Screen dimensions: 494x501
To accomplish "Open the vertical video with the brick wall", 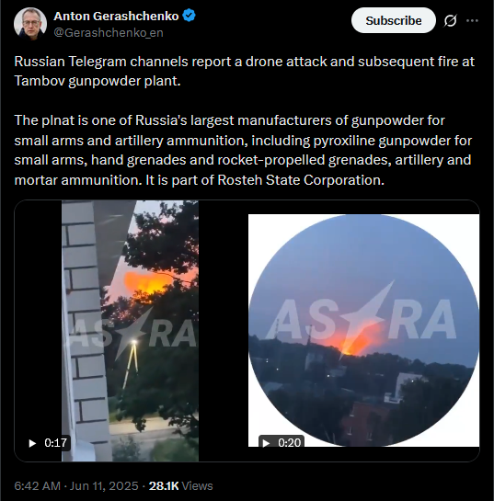I will pyautogui.click(x=130, y=331).
